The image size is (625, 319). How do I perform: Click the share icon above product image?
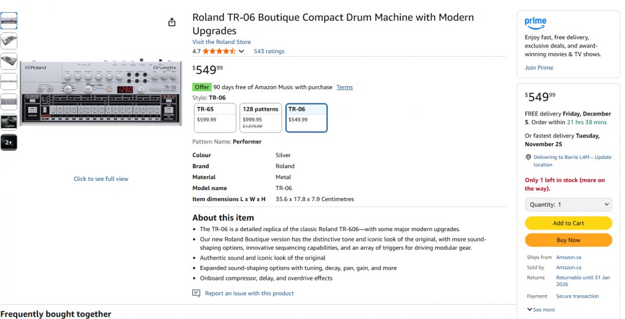point(172,22)
